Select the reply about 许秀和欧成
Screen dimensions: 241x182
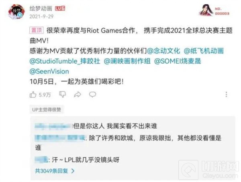tap(128, 143)
